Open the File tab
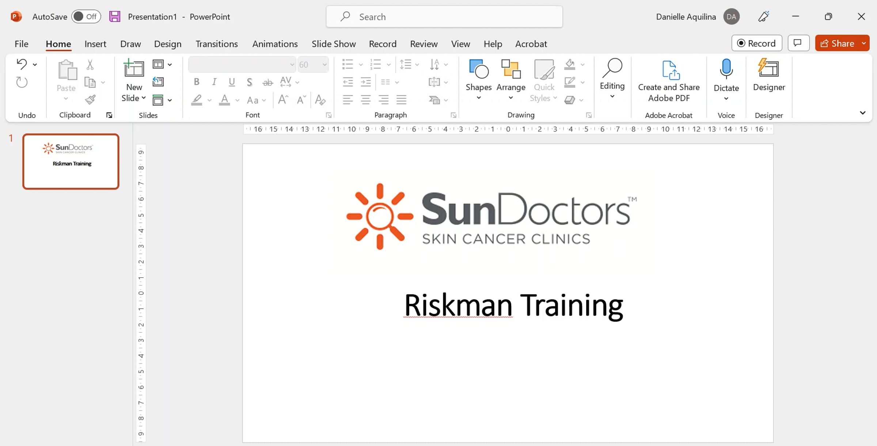Viewport: 877px width, 446px height. click(x=21, y=43)
